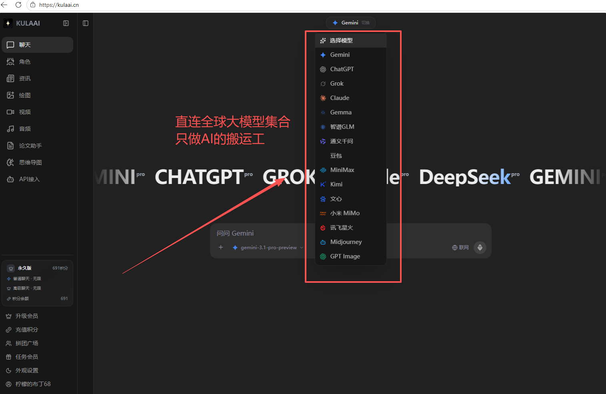Open the 绘图 drawing section

tap(37, 95)
